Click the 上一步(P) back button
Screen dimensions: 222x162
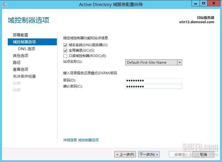click(125, 154)
